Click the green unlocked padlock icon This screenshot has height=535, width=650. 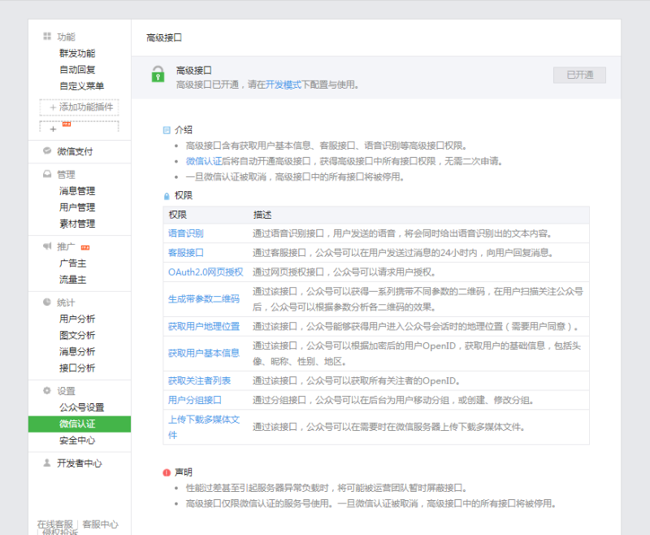click(x=158, y=74)
